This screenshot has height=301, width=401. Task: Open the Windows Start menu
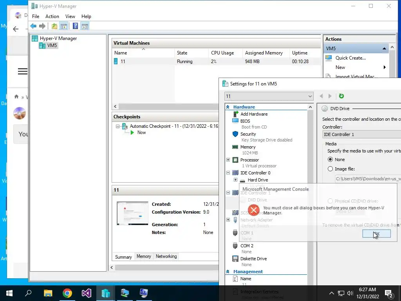[x=9, y=293]
